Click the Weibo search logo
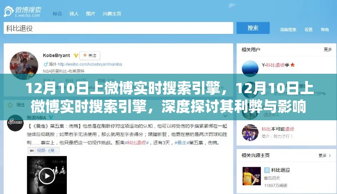337x194 pixels. [x=23, y=12]
